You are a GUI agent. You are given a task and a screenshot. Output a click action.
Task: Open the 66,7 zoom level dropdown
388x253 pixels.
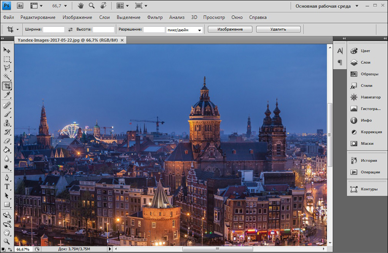pyautogui.click(x=65, y=6)
